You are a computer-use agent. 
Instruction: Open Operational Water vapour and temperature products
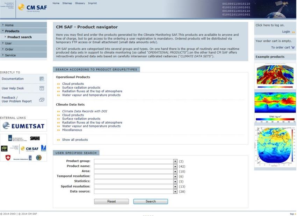(91, 95)
